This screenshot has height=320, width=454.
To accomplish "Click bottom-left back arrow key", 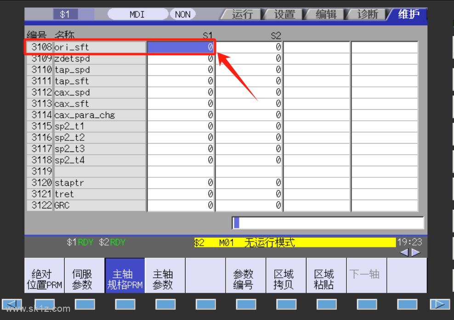I will pos(12,304).
